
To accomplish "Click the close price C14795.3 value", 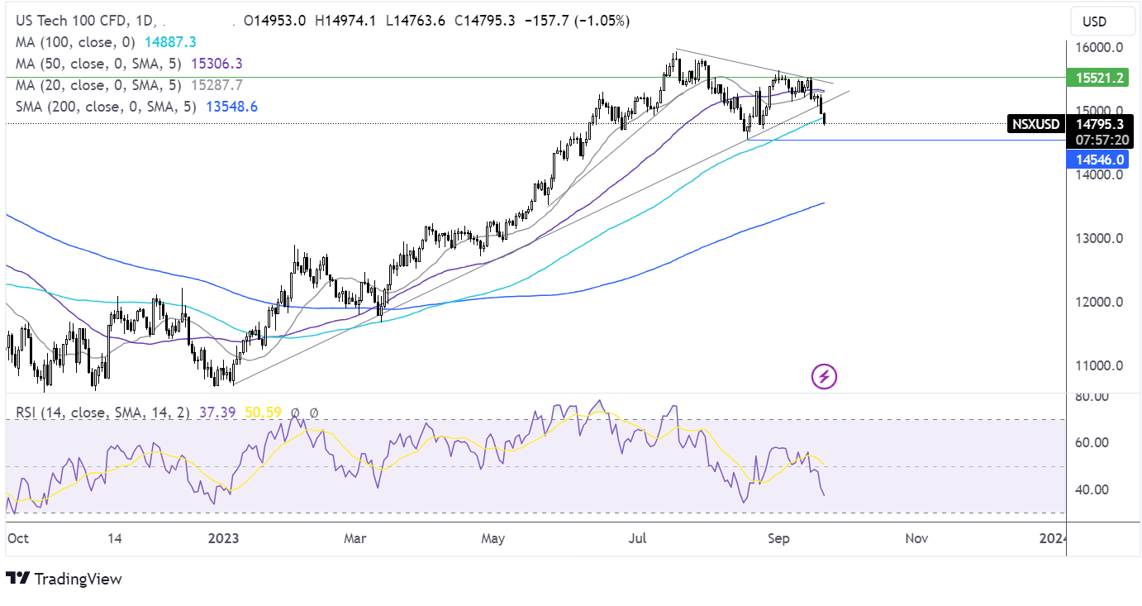I will [x=487, y=20].
